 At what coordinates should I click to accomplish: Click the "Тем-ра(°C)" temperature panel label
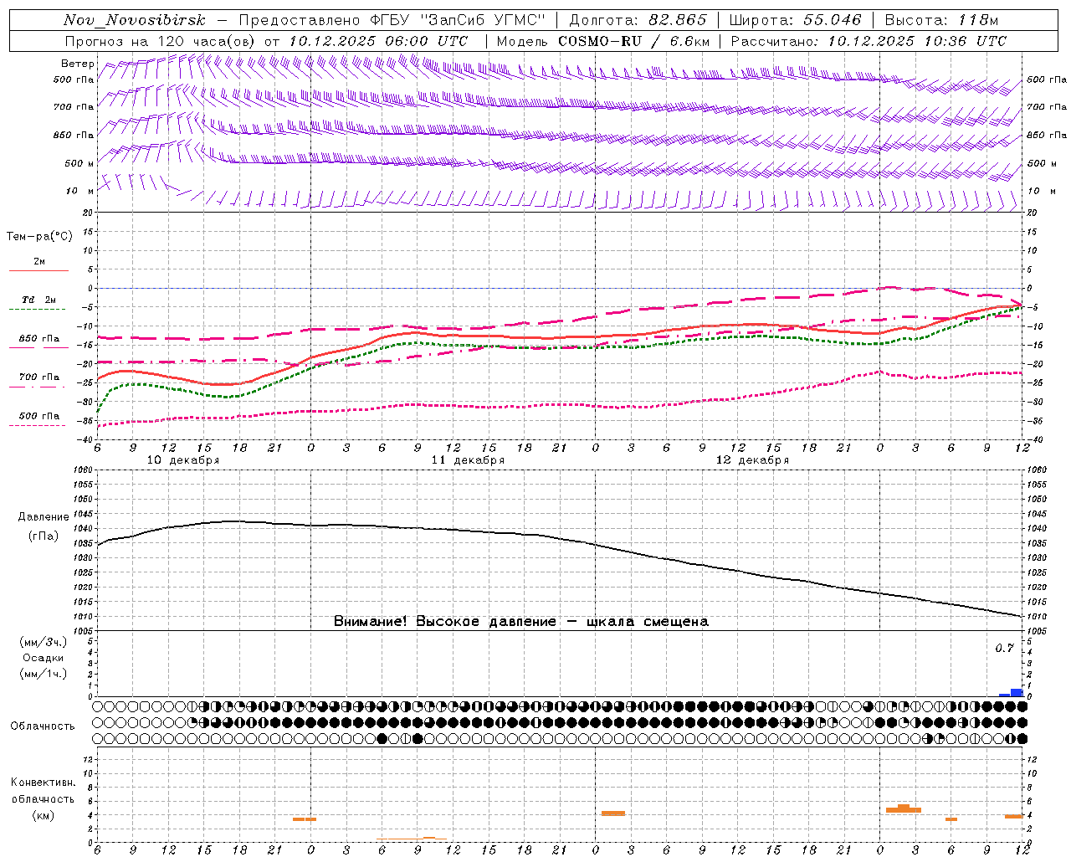39,237
